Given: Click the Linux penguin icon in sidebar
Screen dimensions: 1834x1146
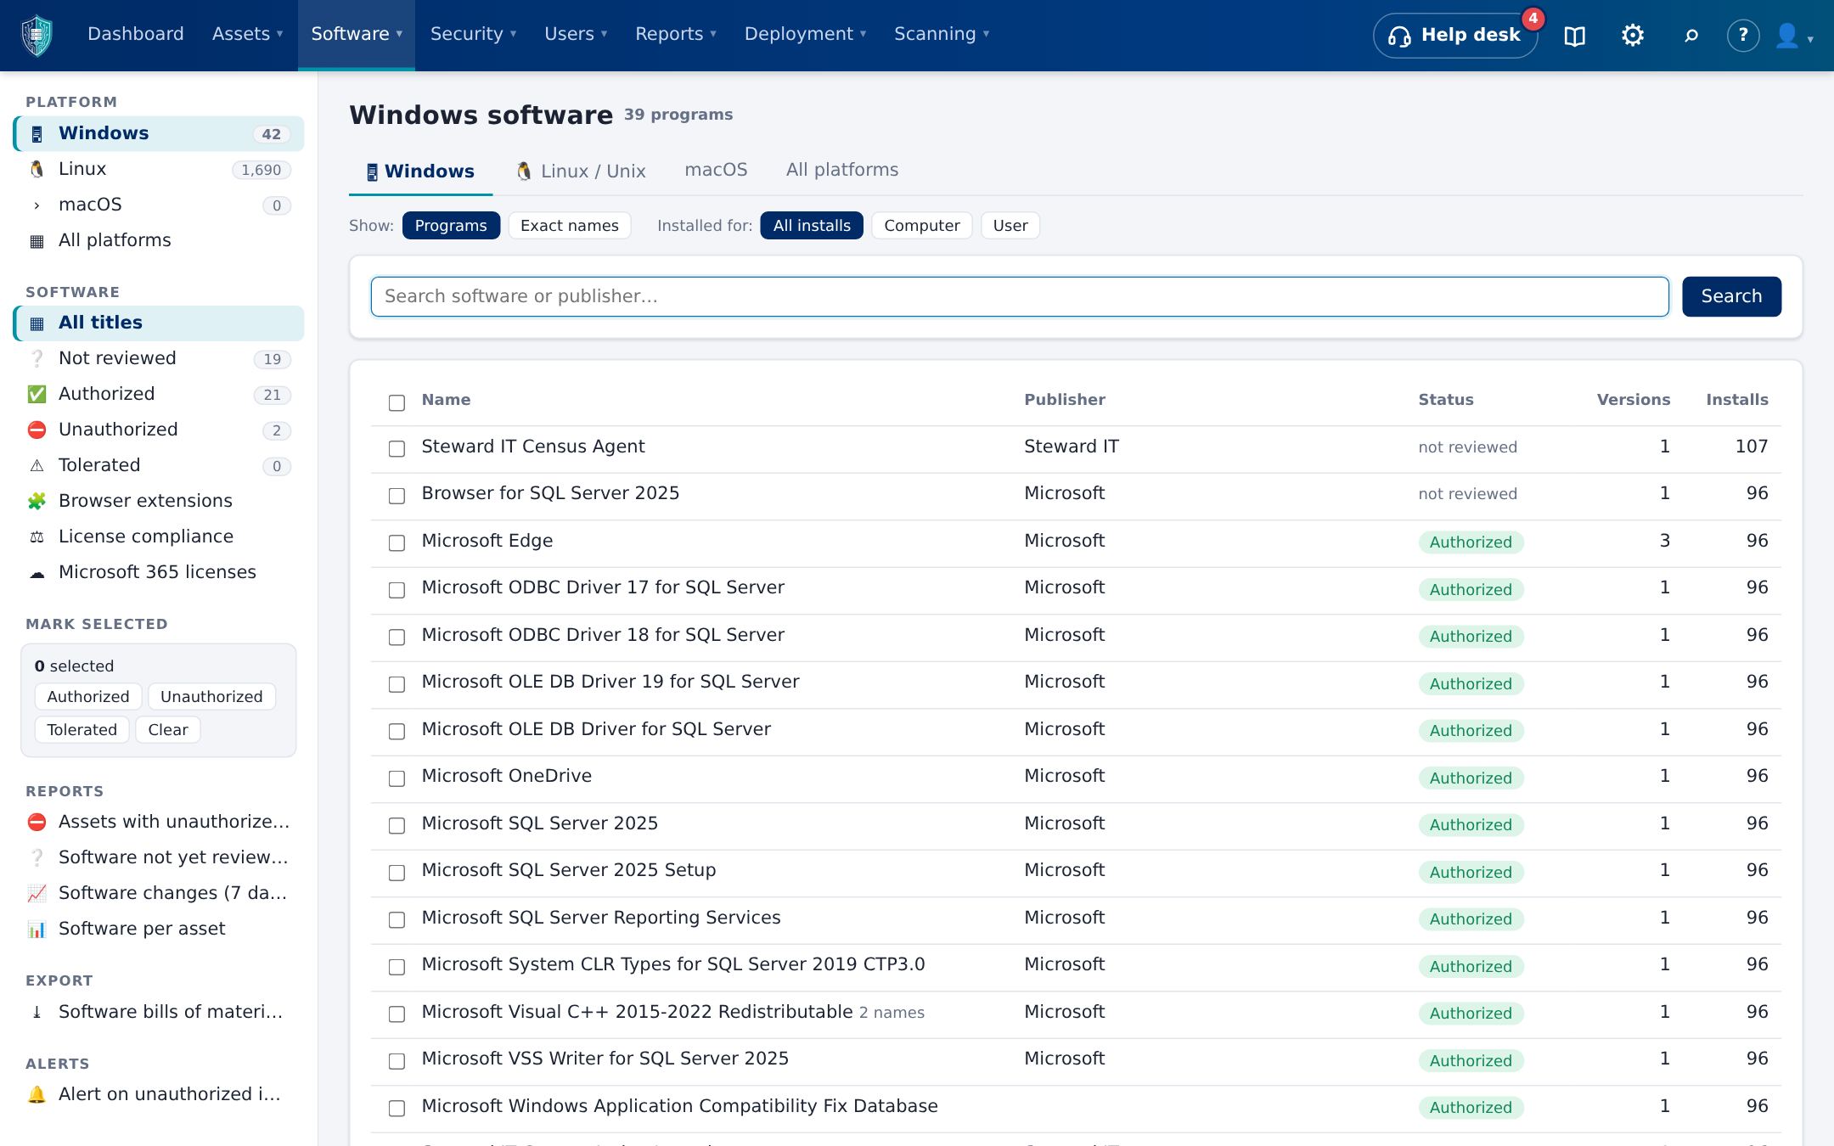Looking at the screenshot, I should tap(37, 169).
